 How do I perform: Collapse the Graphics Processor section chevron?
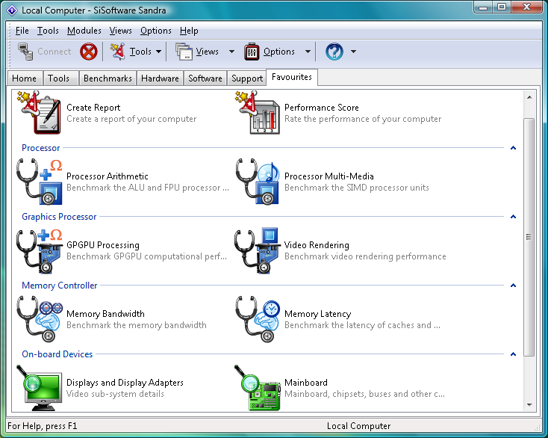click(513, 217)
